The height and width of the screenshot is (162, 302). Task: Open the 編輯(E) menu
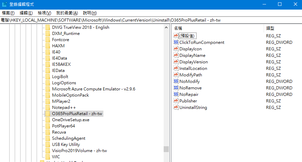26,13
